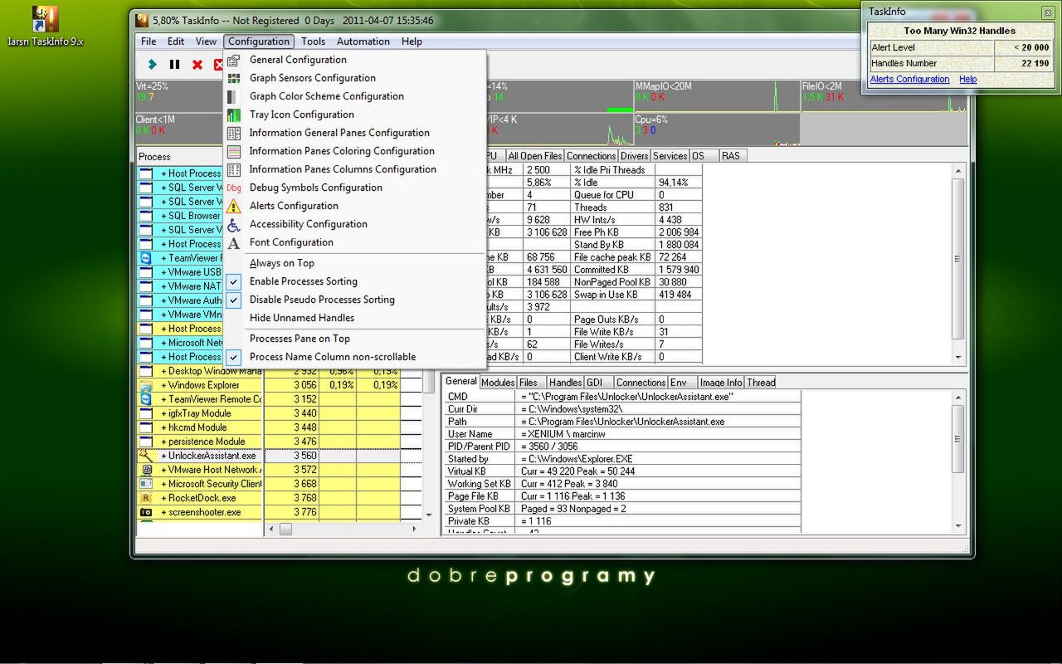This screenshot has height=664, width=1062.
Task: Expand the Desktop Window Manager process node
Action: coord(164,371)
